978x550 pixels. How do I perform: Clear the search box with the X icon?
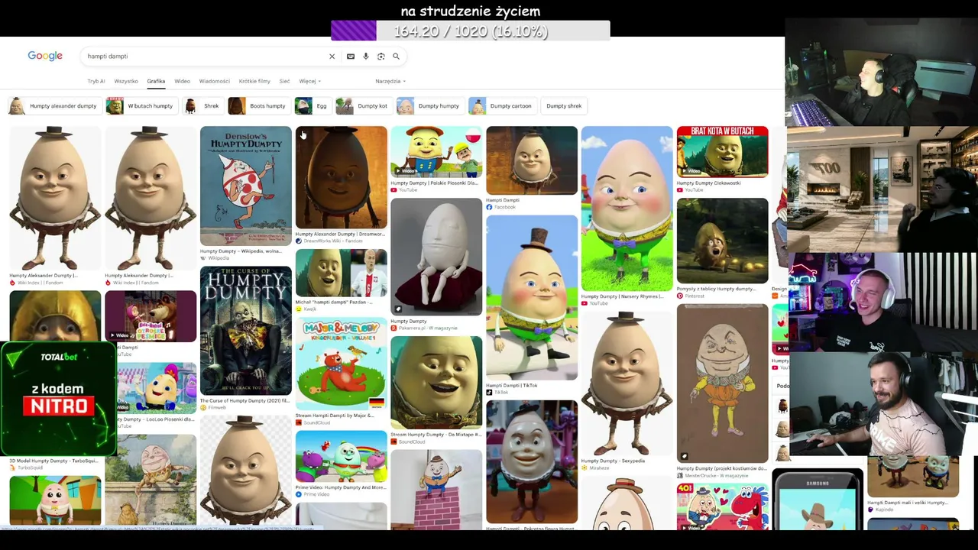pos(332,57)
